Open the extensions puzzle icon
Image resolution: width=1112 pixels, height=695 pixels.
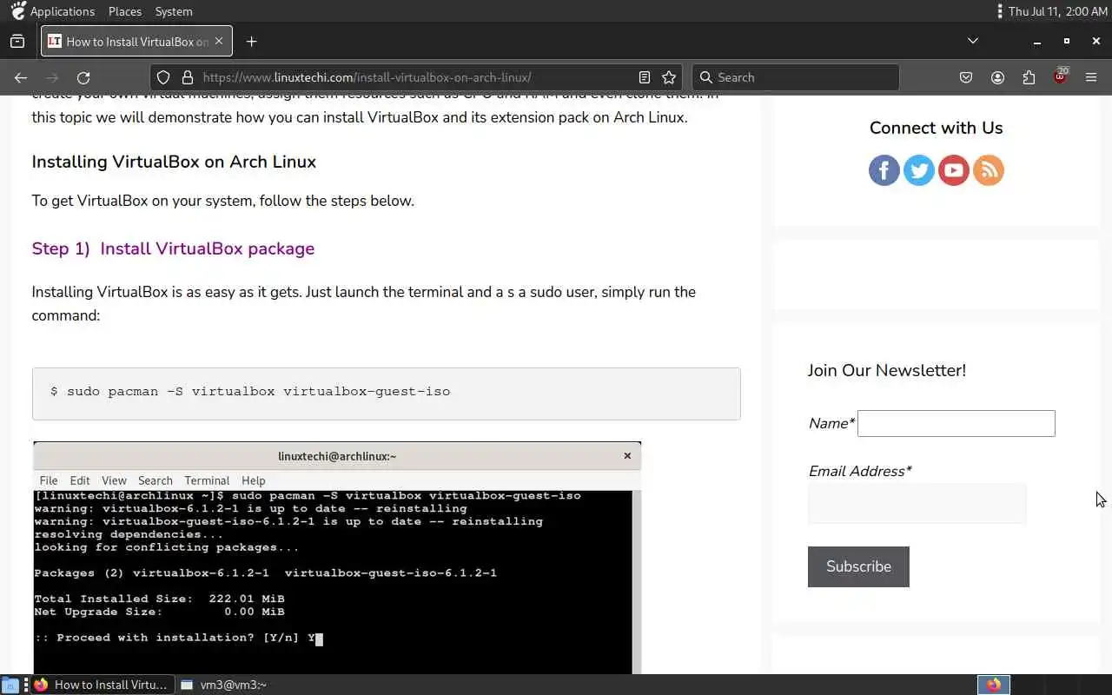(x=1029, y=77)
